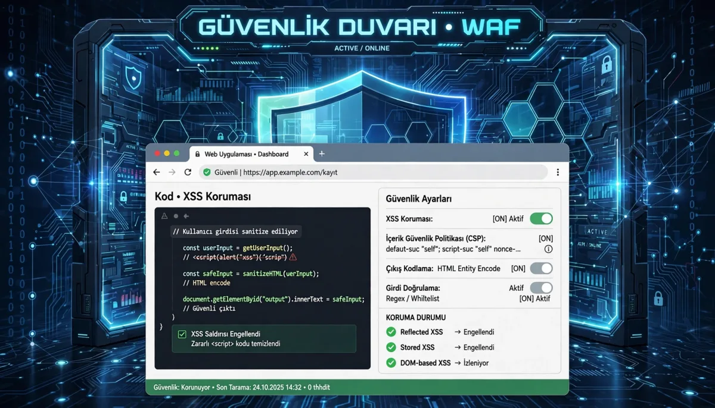Open the CSP info icon
This screenshot has width=715, height=408.
(x=549, y=249)
